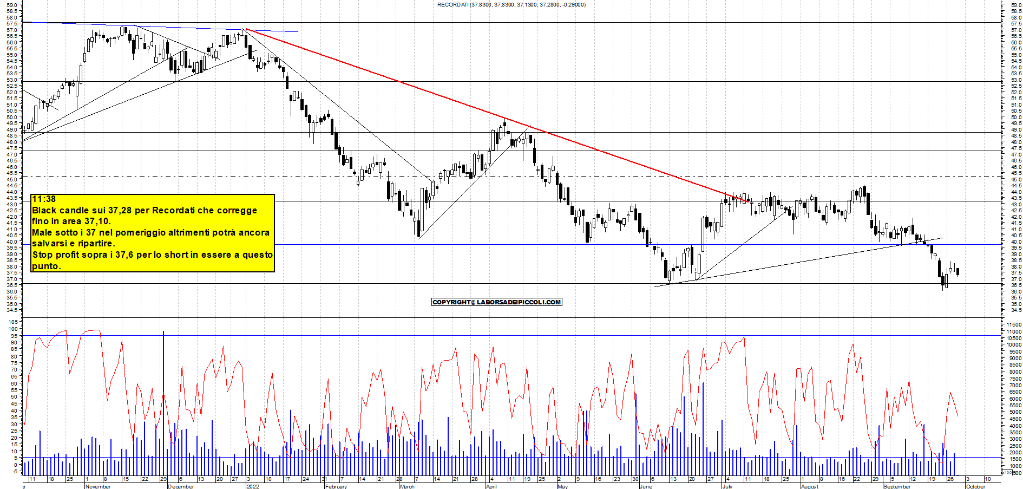Click the 50 value on the oscillator scale
The image size is (1023, 489).
point(14,397)
